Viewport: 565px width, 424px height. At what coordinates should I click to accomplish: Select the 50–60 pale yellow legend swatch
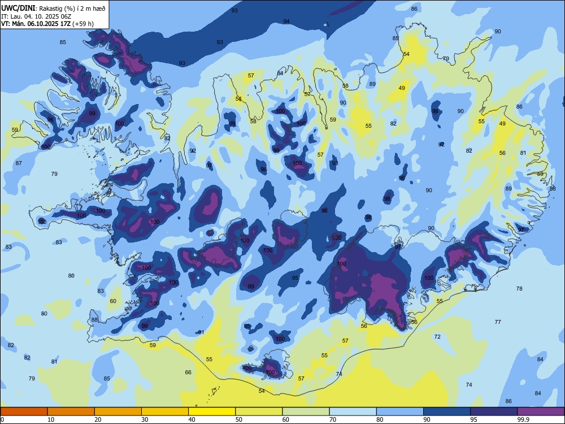[259, 412]
